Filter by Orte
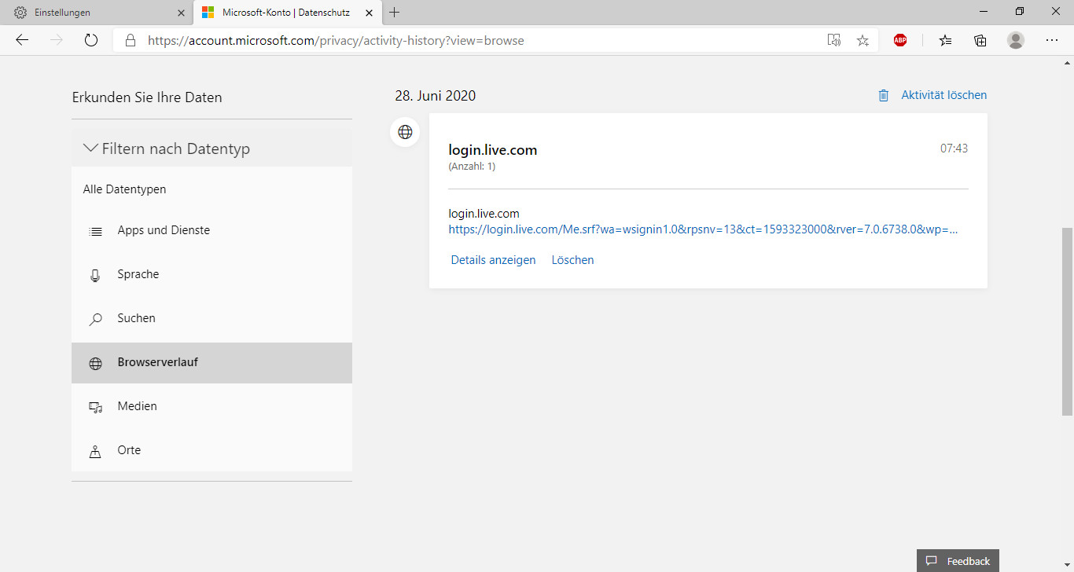 (x=211, y=451)
